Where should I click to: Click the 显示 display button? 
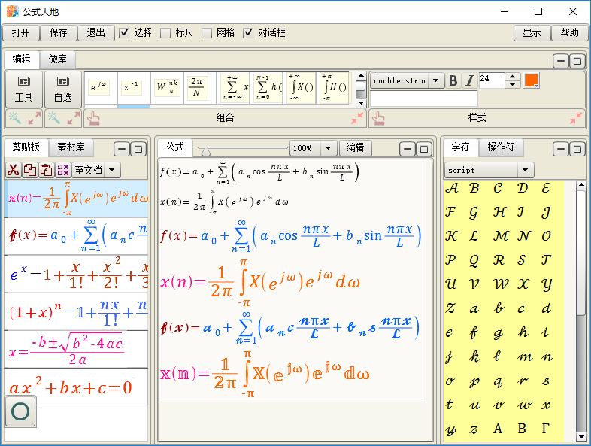click(x=532, y=33)
